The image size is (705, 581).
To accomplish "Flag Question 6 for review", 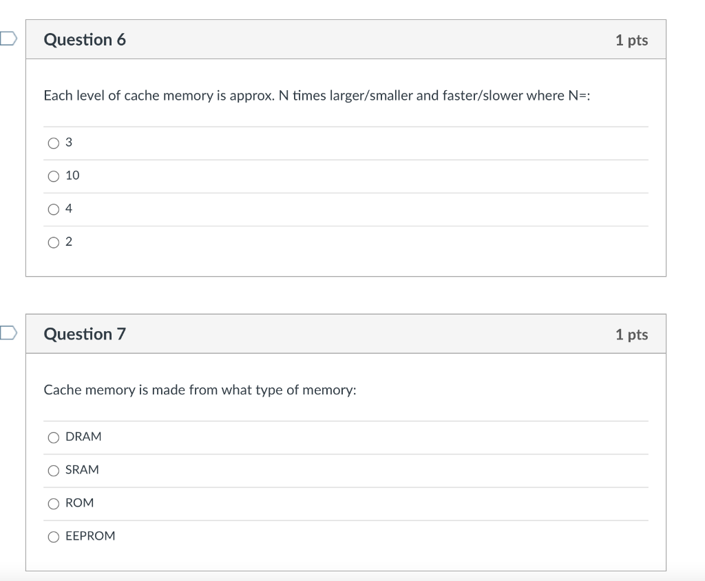I will pyautogui.click(x=7, y=39).
